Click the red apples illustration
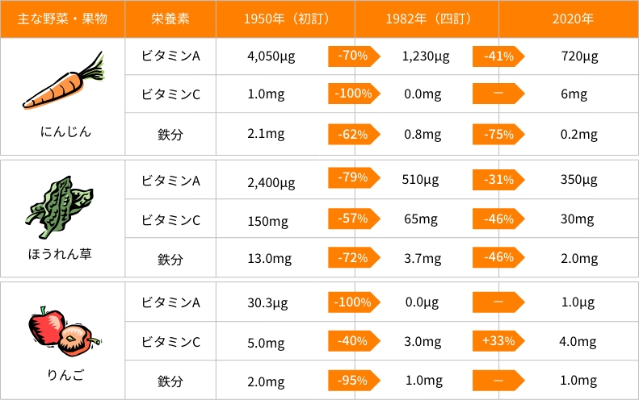639x400 pixels. coord(64,331)
